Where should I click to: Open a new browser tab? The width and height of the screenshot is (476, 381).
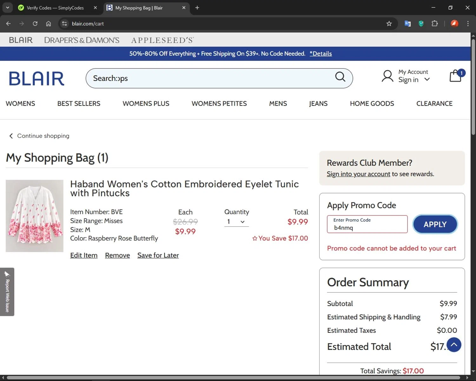tap(197, 8)
